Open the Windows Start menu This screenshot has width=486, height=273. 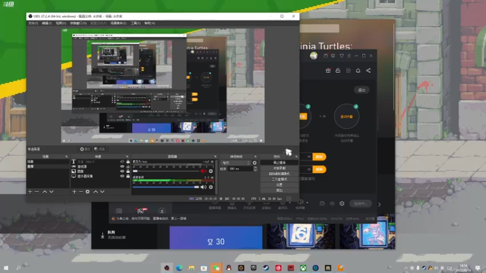[6, 268]
